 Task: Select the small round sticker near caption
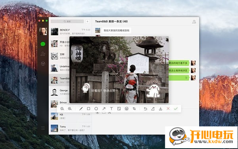(x=86, y=88)
